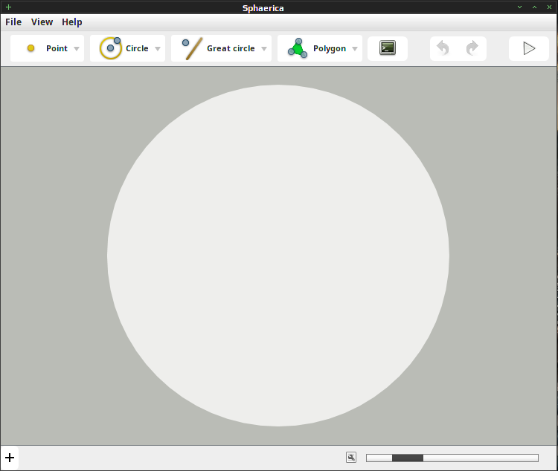Open the Polygon tool dropdown arrow

[x=355, y=49]
